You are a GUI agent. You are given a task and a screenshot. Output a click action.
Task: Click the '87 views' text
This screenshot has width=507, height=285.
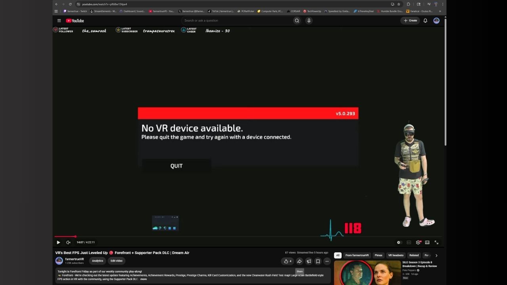290,253
